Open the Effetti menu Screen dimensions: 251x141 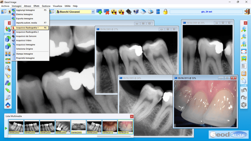(36, 6)
